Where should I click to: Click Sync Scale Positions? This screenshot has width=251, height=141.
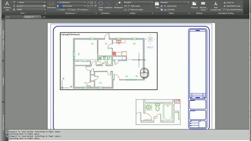(x=233, y=9)
